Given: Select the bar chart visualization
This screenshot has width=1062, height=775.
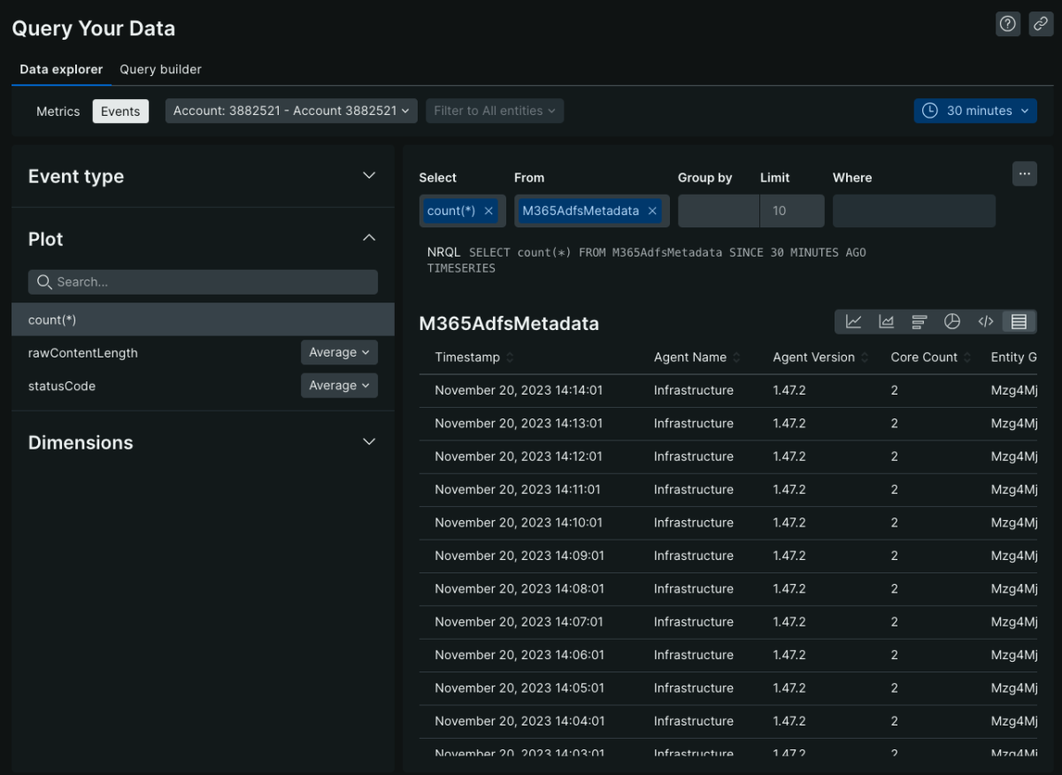Looking at the screenshot, I should (920, 322).
